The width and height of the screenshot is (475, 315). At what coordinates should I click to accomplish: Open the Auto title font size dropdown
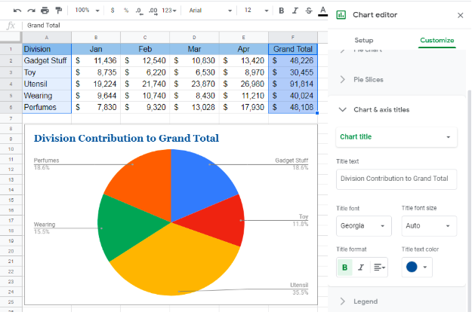(429, 226)
